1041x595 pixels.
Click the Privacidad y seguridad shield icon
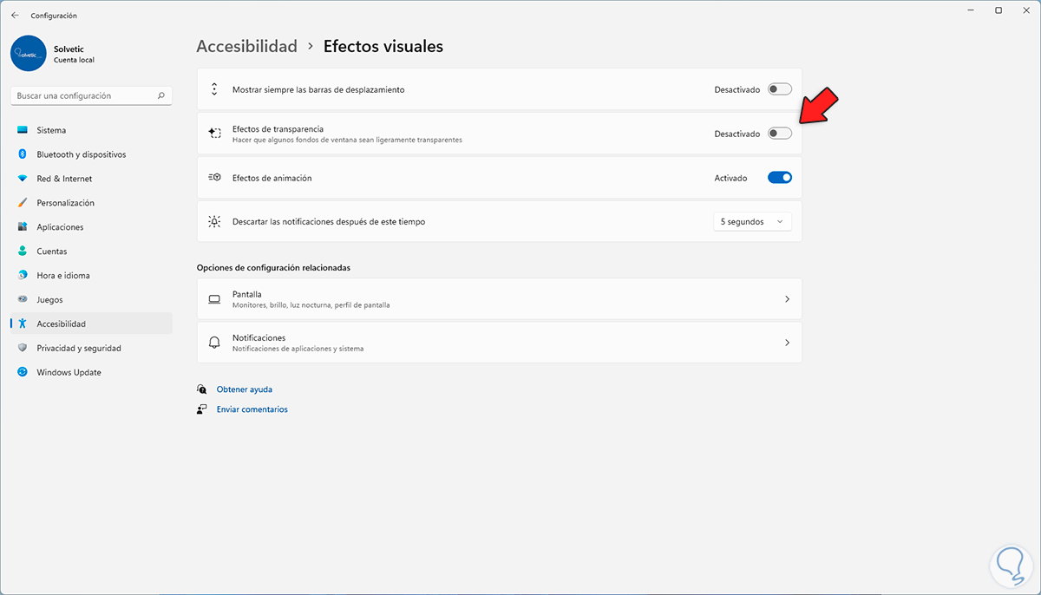(x=23, y=348)
